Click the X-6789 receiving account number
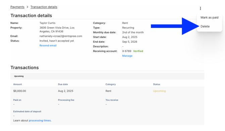 click(x=127, y=51)
